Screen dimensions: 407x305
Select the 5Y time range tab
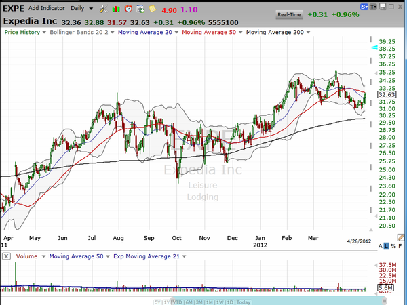click(157, 302)
